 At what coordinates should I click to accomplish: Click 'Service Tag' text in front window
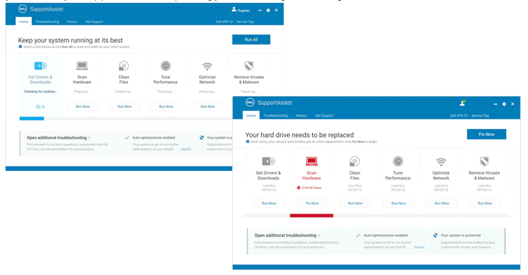480,116
